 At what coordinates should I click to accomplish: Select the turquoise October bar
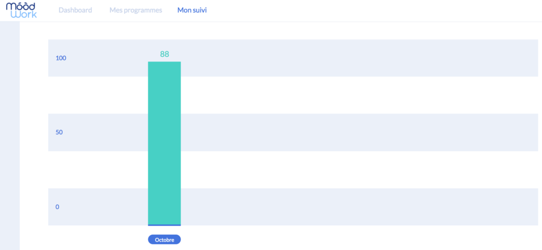pyautogui.click(x=165, y=143)
